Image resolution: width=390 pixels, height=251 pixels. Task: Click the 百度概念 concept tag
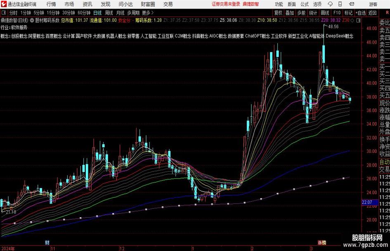click(54, 36)
